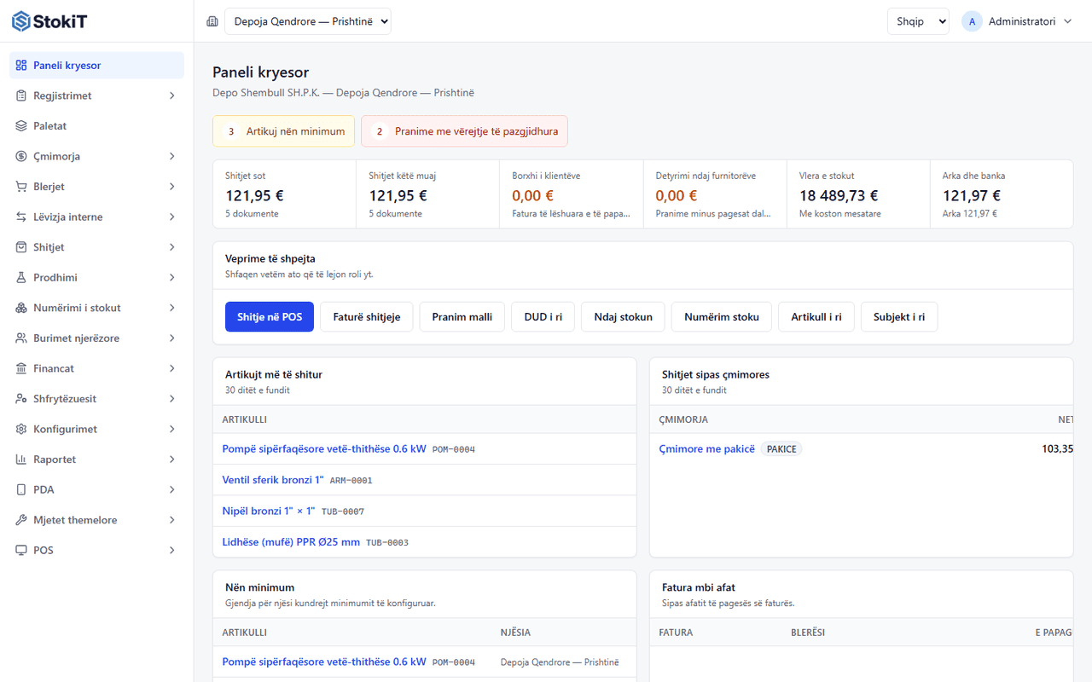
Task: Click the warehouse icon in top bar
Action: coord(212,21)
